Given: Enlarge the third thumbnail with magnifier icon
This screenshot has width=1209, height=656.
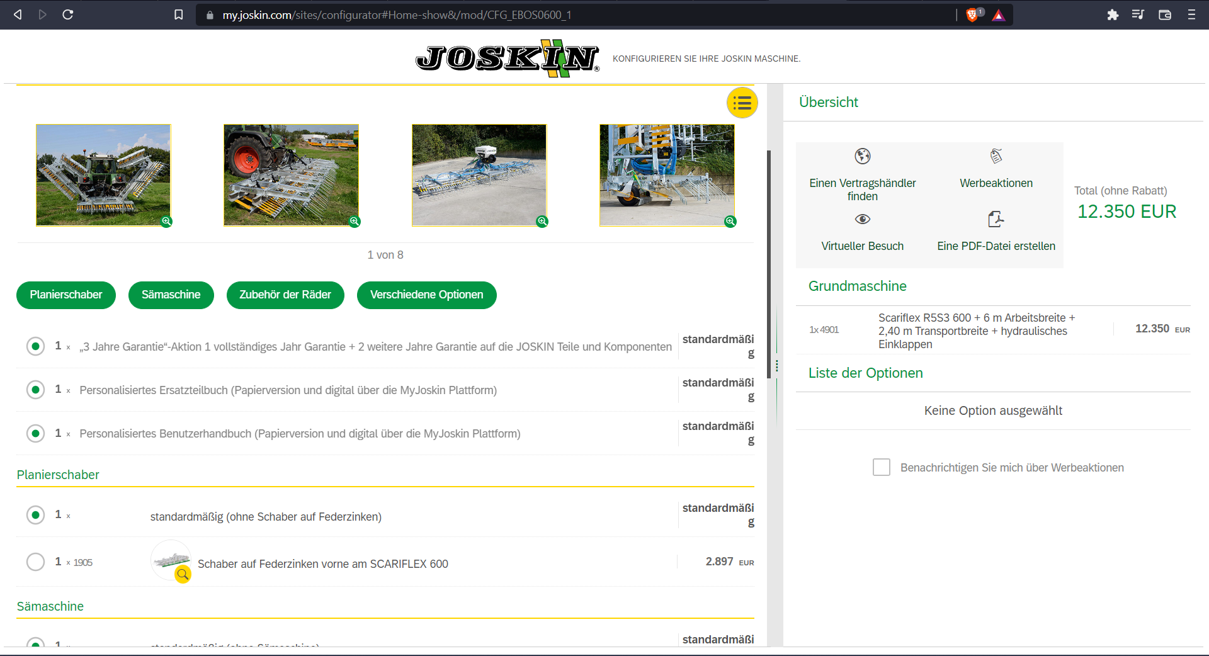Looking at the screenshot, I should [x=542, y=221].
